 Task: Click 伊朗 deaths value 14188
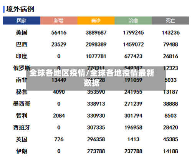[170, 151]
